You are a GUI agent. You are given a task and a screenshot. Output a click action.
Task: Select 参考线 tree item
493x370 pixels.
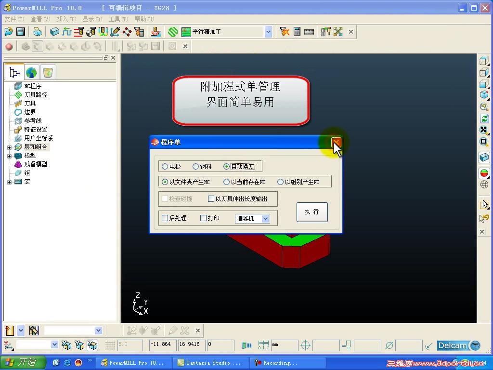pyautogui.click(x=33, y=121)
